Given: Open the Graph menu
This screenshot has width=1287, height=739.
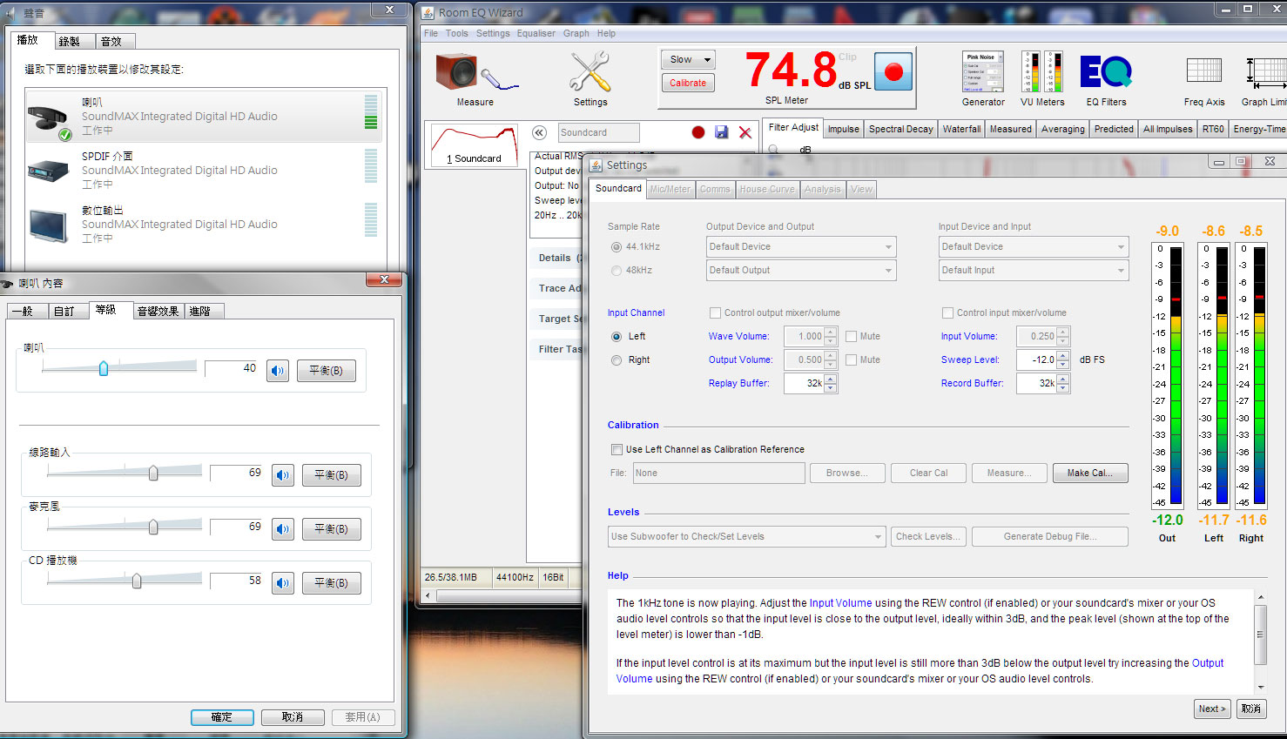Looking at the screenshot, I should tap(576, 33).
